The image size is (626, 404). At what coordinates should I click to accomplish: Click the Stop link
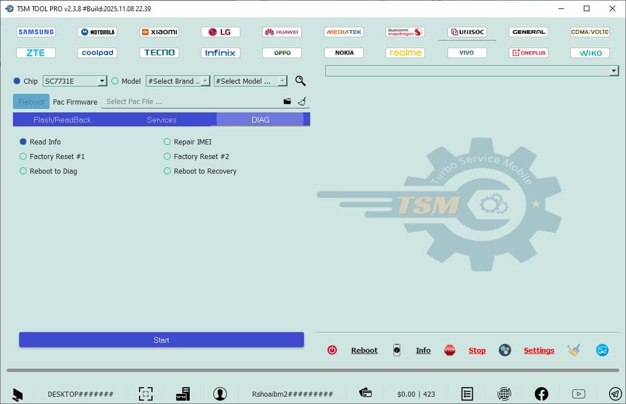(477, 349)
